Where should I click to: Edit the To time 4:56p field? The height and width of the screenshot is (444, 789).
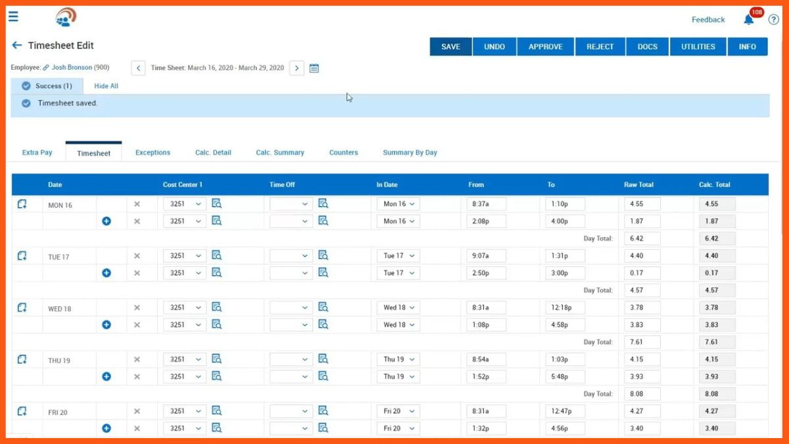565,428
